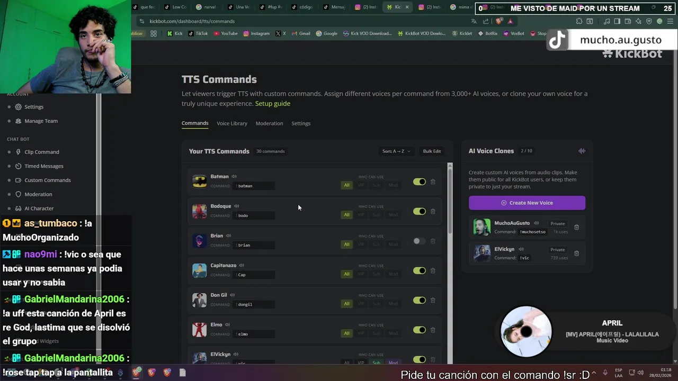
Task: Click the address bar URL
Action: [x=192, y=21]
